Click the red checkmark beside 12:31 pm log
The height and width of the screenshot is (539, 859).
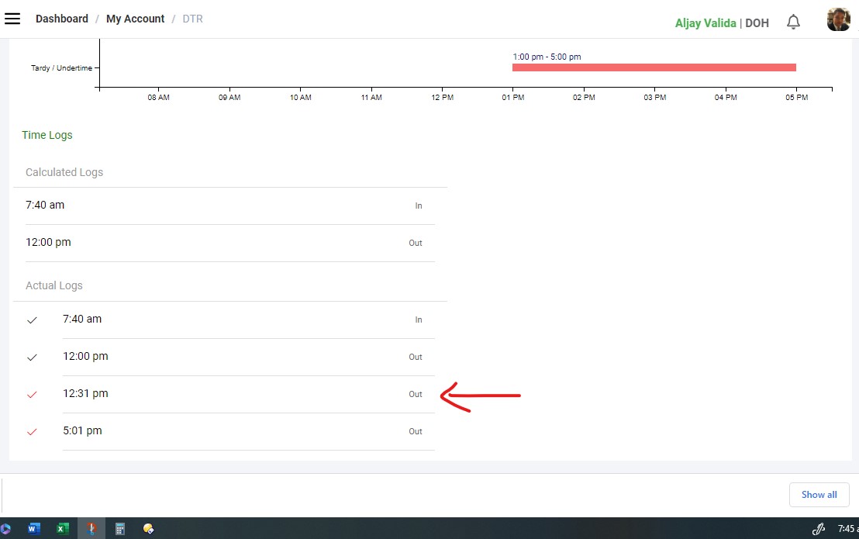pyautogui.click(x=32, y=395)
